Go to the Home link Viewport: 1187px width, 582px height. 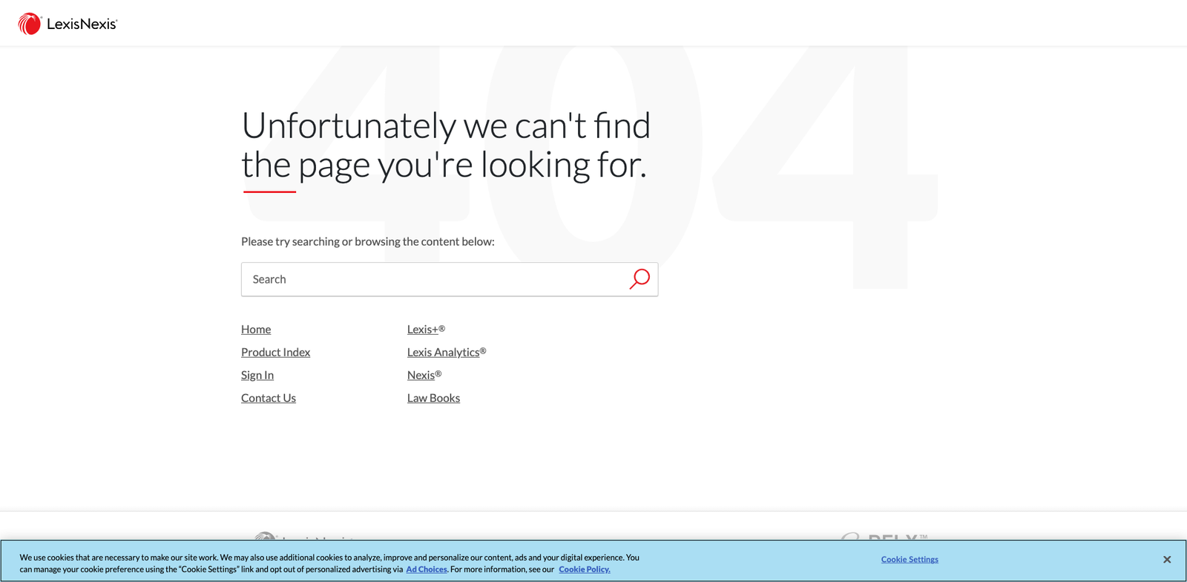point(256,329)
